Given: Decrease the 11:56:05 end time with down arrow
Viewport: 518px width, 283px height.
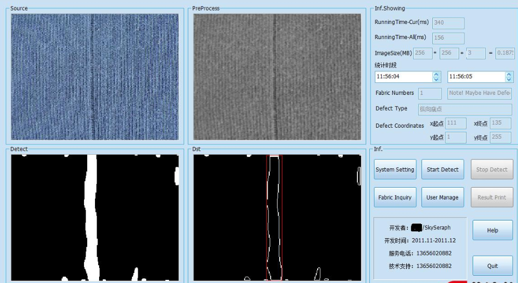Looking at the screenshot, I should click(x=509, y=79).
